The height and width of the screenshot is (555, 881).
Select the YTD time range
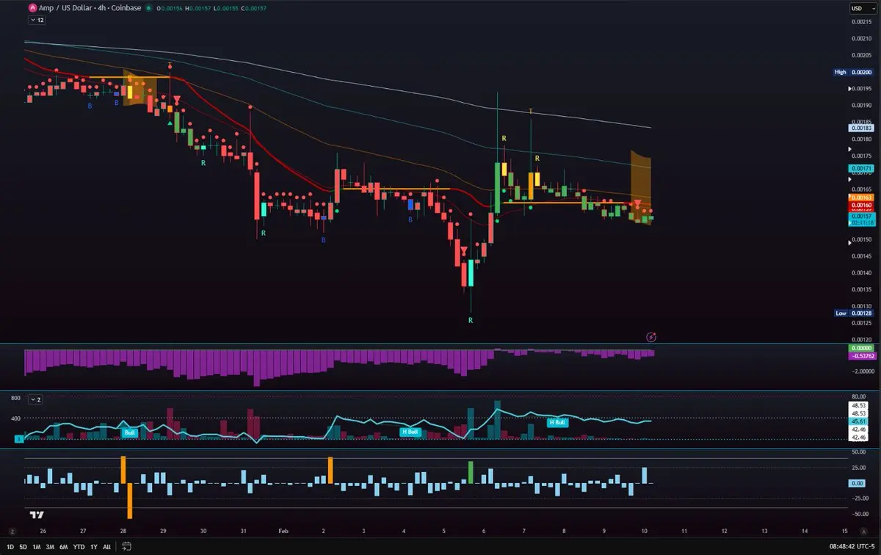[x=78, y=546]
